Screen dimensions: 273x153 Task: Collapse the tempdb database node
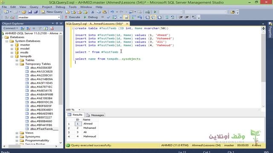(x=12, y=57)
